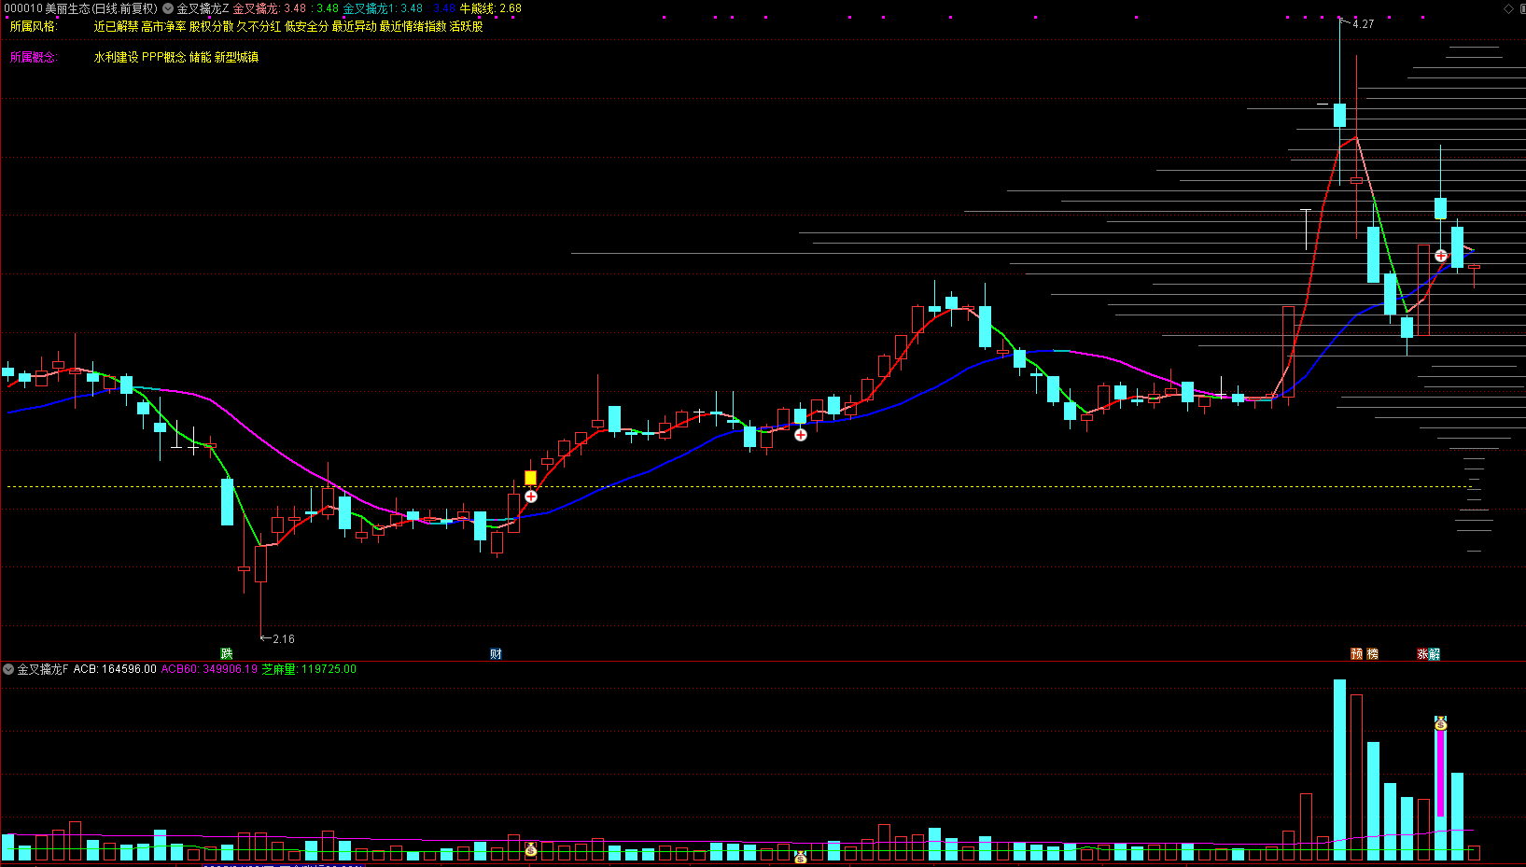Click the 金叉擒龙Z indicator name
This screenshot has height=867, width=1526.
203,8
